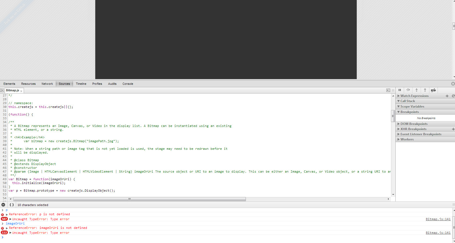Viewport: 455px width, 243px height.
Task: Click 'this.initialize(imageOrUri);' code line
Action: 39,183
